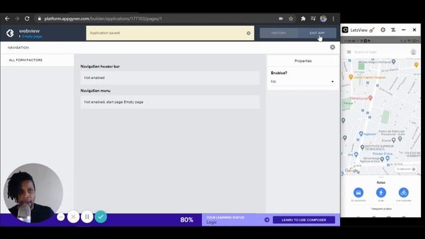The height and width of the screenshot is (239, 425).
Task: Open the Google Maps account avatar
Action: (x=413, y=52)
